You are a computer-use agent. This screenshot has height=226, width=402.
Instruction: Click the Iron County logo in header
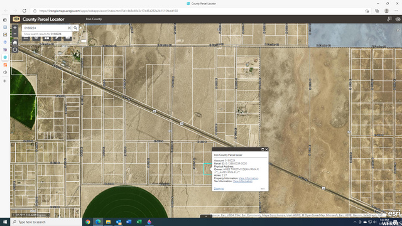[x=16, y=19]
